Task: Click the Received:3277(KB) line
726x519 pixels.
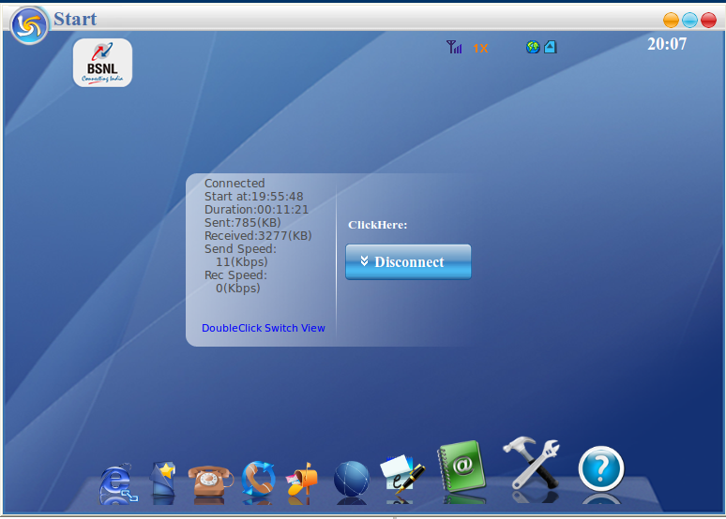Action: 258,235
